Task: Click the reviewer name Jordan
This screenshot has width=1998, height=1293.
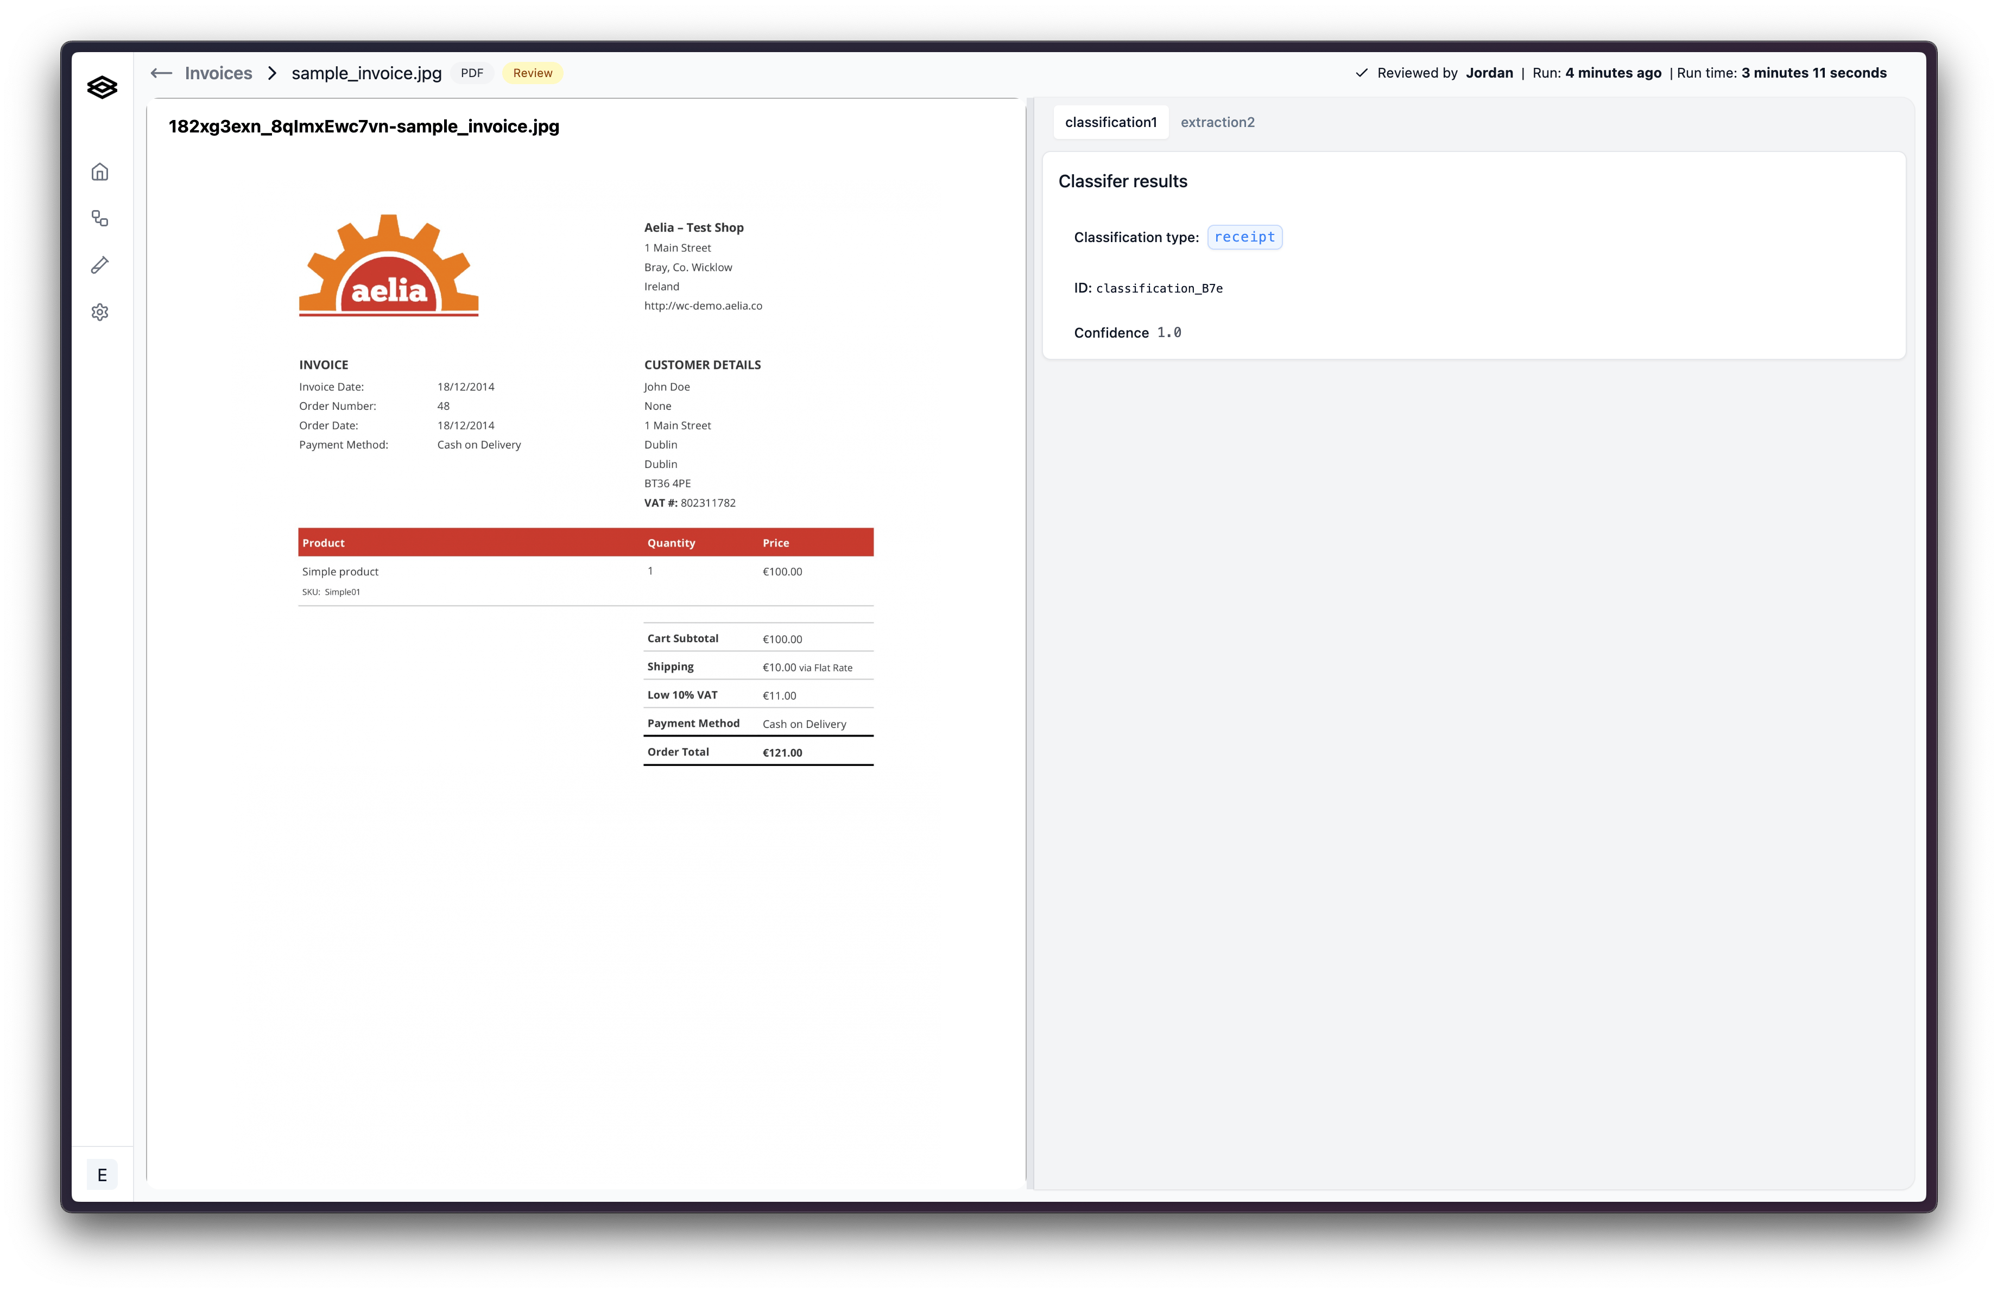Action: [1488, 73]
